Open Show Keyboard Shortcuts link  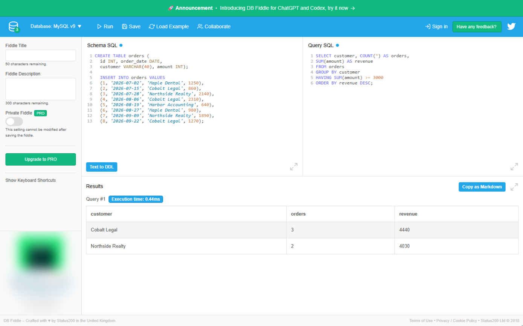tap(30, 180)
